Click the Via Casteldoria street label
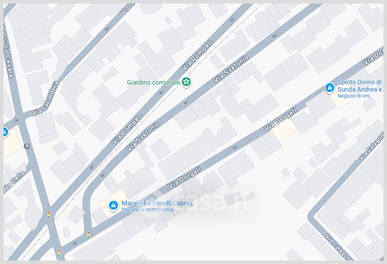The width and height of the screenshot is (387, 264). (45, 98)
